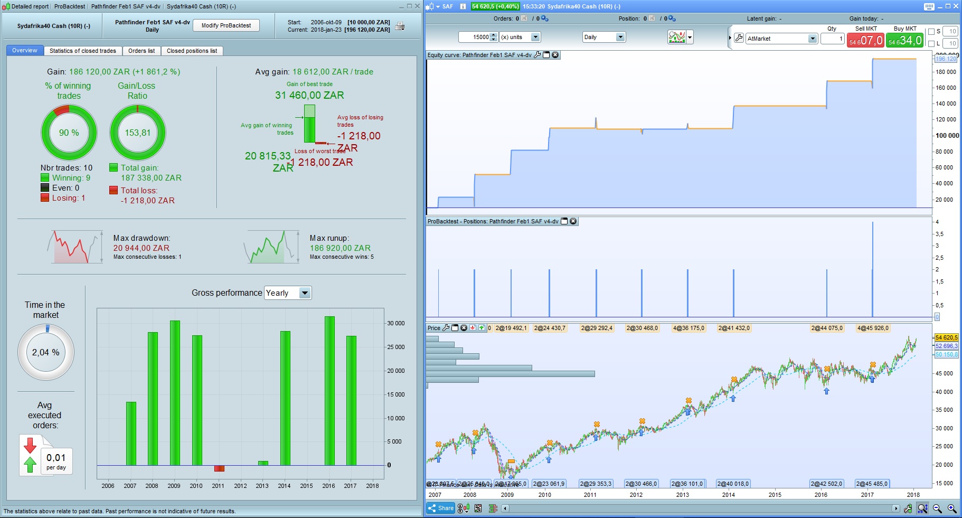The height and width of the screenshot is (518, 962).
Task: Click the 2@24 430,7 trade label
Action: tap(550, 328)
